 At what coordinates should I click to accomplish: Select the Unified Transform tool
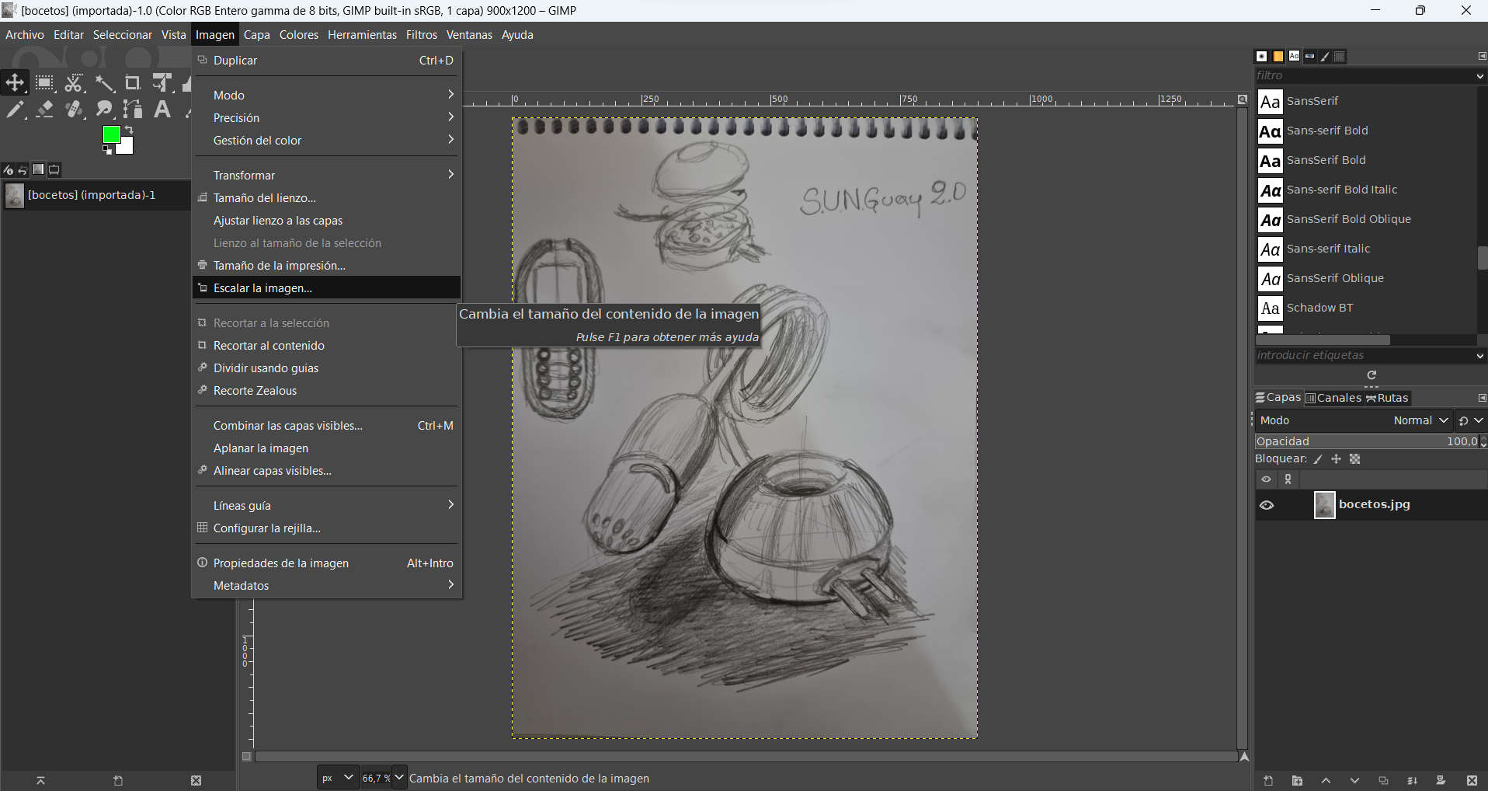[162, 82]
